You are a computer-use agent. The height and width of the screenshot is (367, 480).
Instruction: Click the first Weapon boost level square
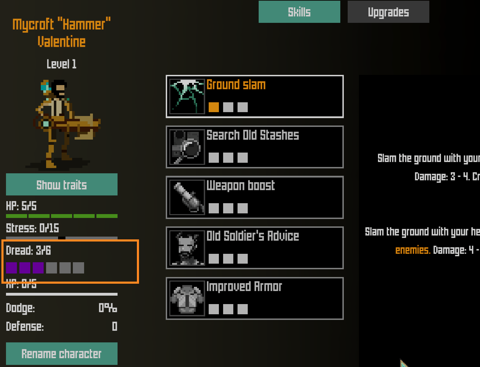tap(214, 208)
